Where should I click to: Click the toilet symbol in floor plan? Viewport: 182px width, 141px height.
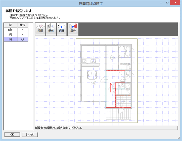click(128, 74)
